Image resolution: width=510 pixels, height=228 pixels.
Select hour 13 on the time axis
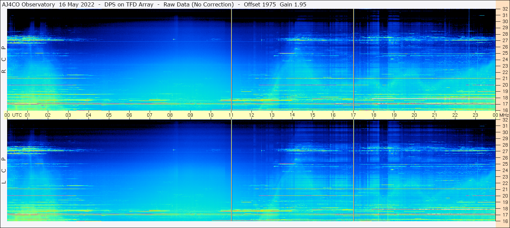(272, 115)
